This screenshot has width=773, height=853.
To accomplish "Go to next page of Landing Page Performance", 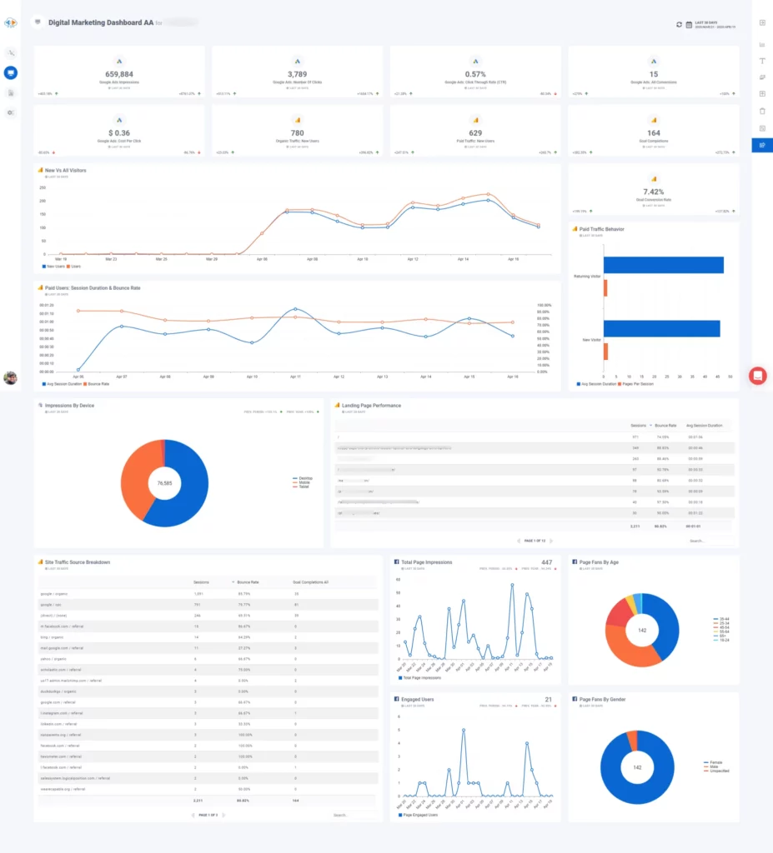I will point(551,541).
